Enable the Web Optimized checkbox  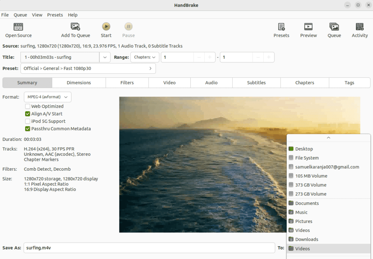(x=28, y=106)
